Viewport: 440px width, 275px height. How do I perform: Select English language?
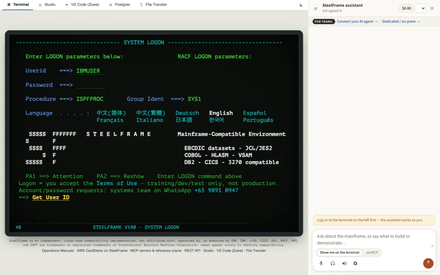(x=221, y=113)
